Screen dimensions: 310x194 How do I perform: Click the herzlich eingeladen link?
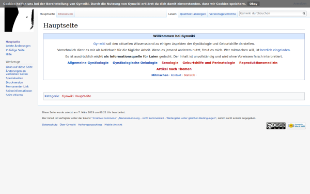click(275, 50)
